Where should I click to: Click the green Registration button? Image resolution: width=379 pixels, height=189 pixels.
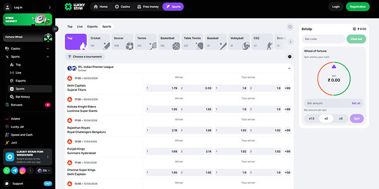point(358,7)
